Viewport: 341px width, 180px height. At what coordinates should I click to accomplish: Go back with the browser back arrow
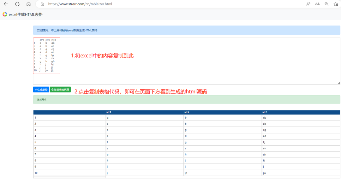click(6, 4)
